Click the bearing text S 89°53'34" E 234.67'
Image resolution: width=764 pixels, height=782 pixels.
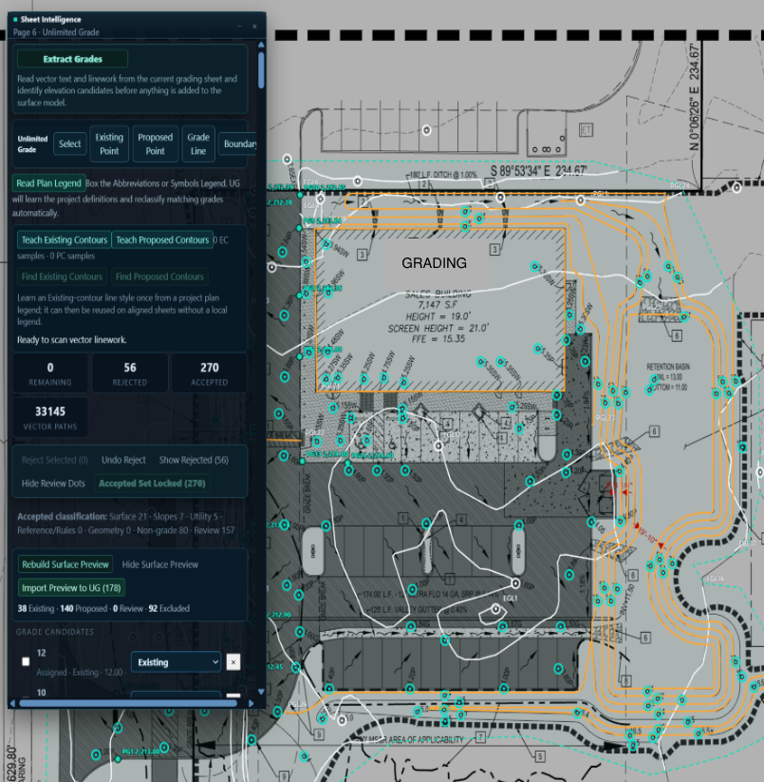539,171
